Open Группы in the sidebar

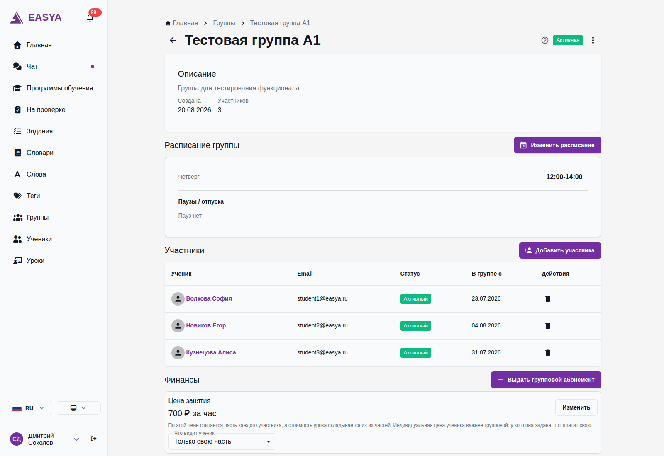click(54, 217)
